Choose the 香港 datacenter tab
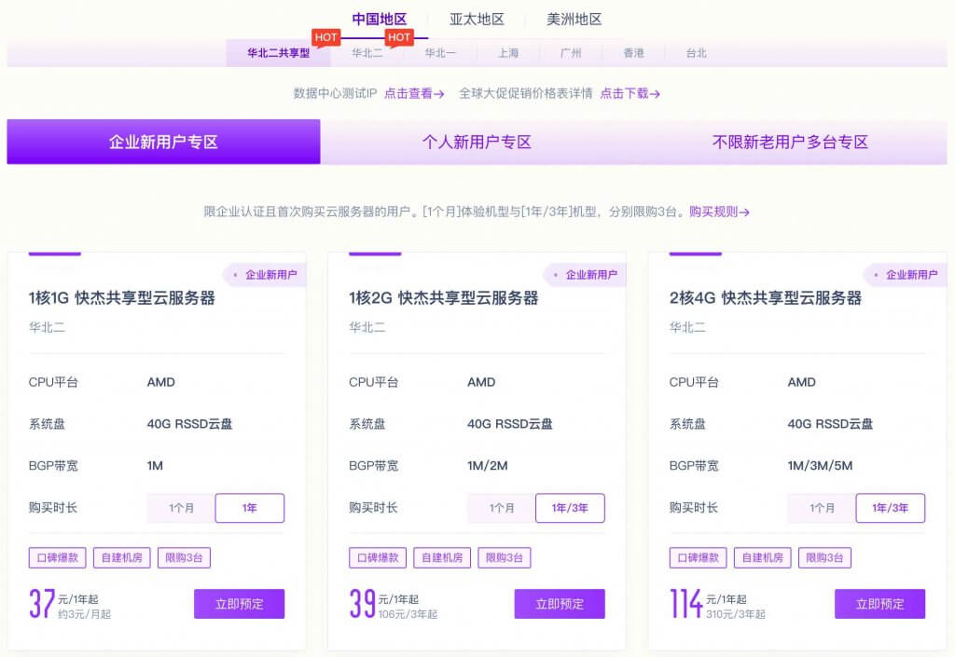955x657 pixels. [x=634, y=53]
